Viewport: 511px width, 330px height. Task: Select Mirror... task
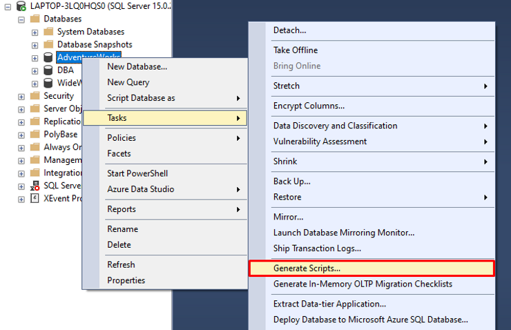click(372, 217)
